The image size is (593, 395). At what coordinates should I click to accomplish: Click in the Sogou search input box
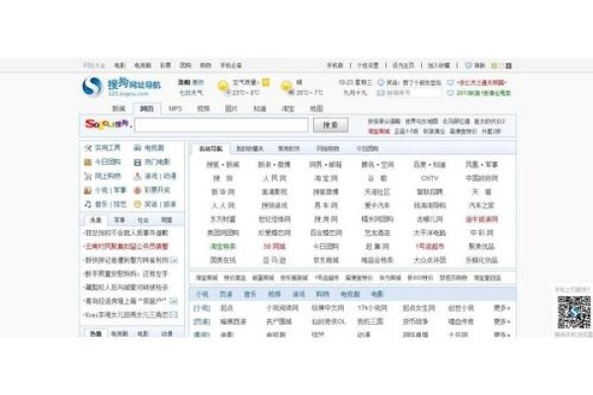(x=221, y=124)
